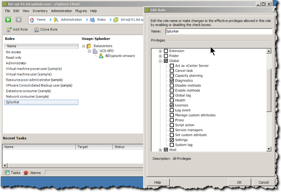Viewport: 281px width, 192px height.
Task: Open the Administration menu
Action: click(62, 11)
